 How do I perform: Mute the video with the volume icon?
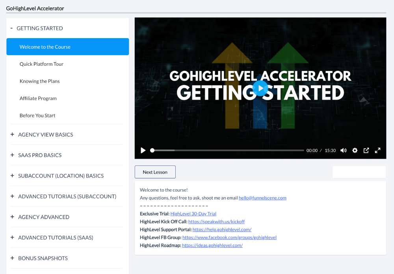coord(343,150)
